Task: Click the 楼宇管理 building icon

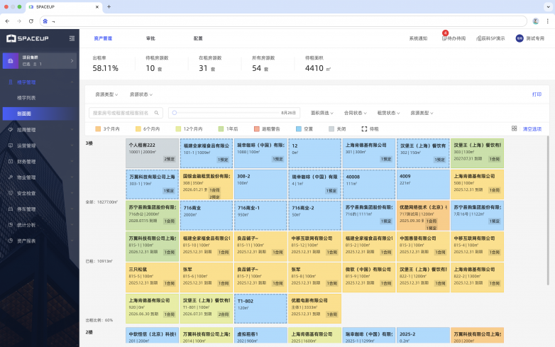Action: click(x=11, y=82)
